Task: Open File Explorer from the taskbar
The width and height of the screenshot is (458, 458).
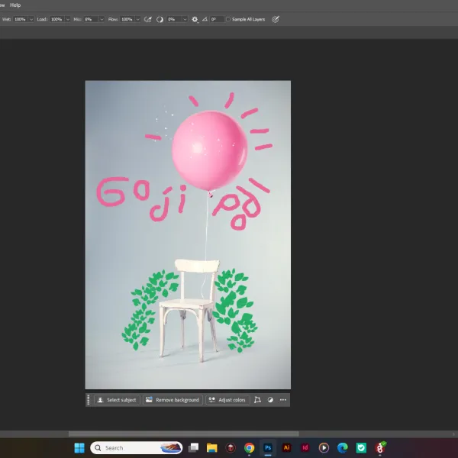Action: [x=212, y=448]
